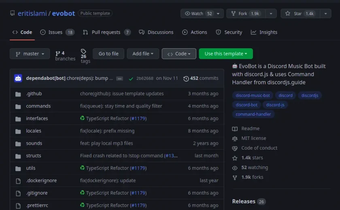Open the Releases 26 heading link
The width and height of the screenshot is (340, 210).
point(249,201)
